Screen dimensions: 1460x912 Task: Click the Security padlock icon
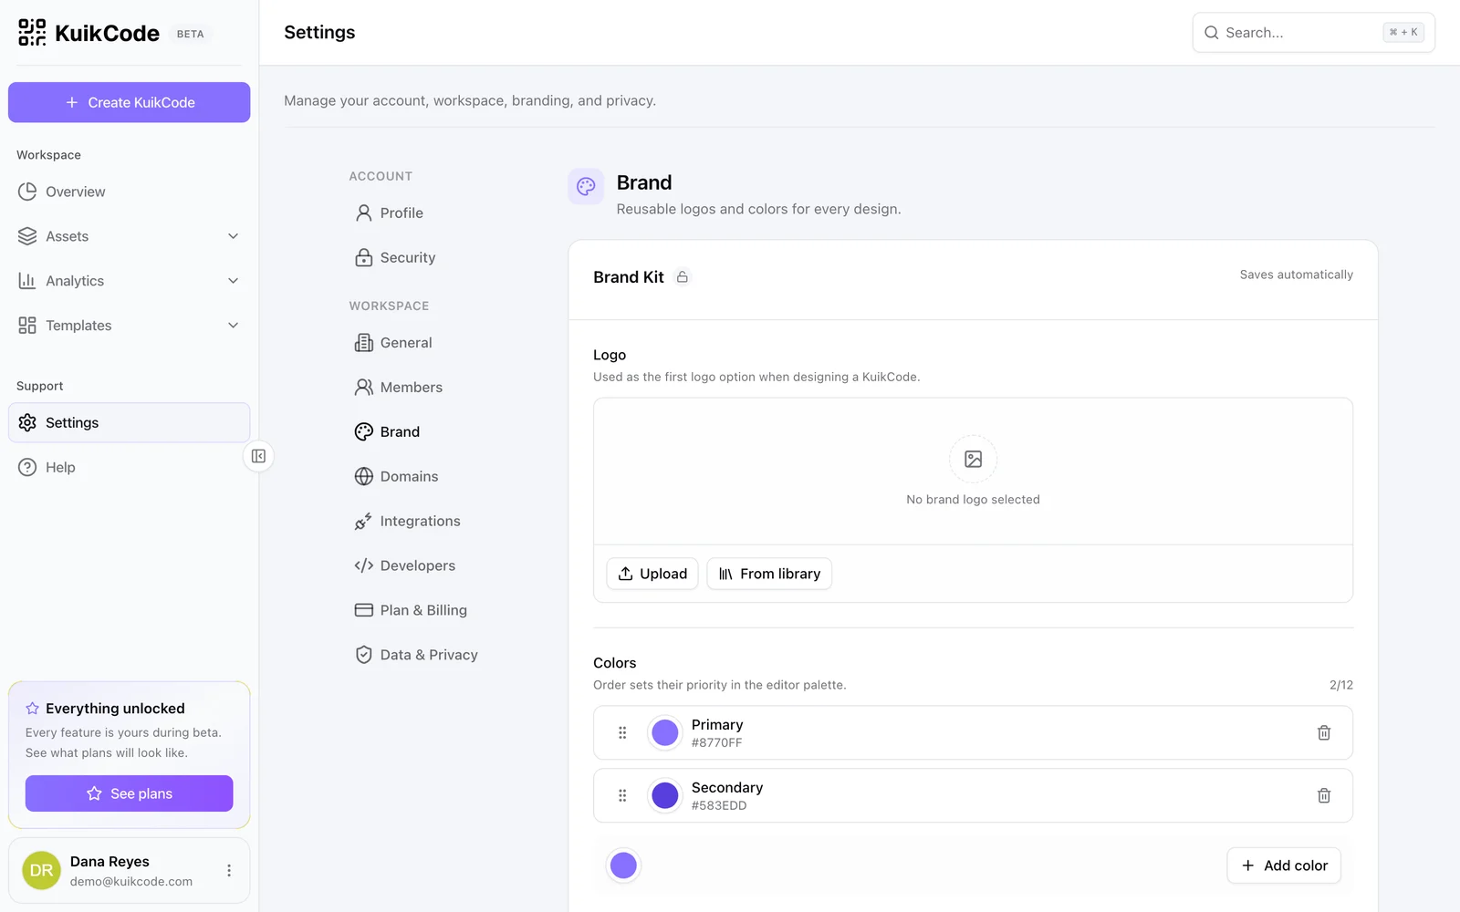[363, 257]
